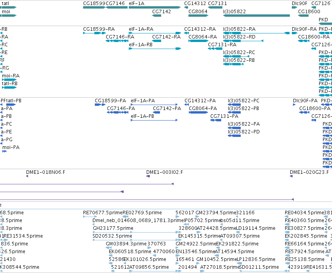Select transcript CG7142-RA
The width and height of the screenshot is (332, 273).
(167, 37)
